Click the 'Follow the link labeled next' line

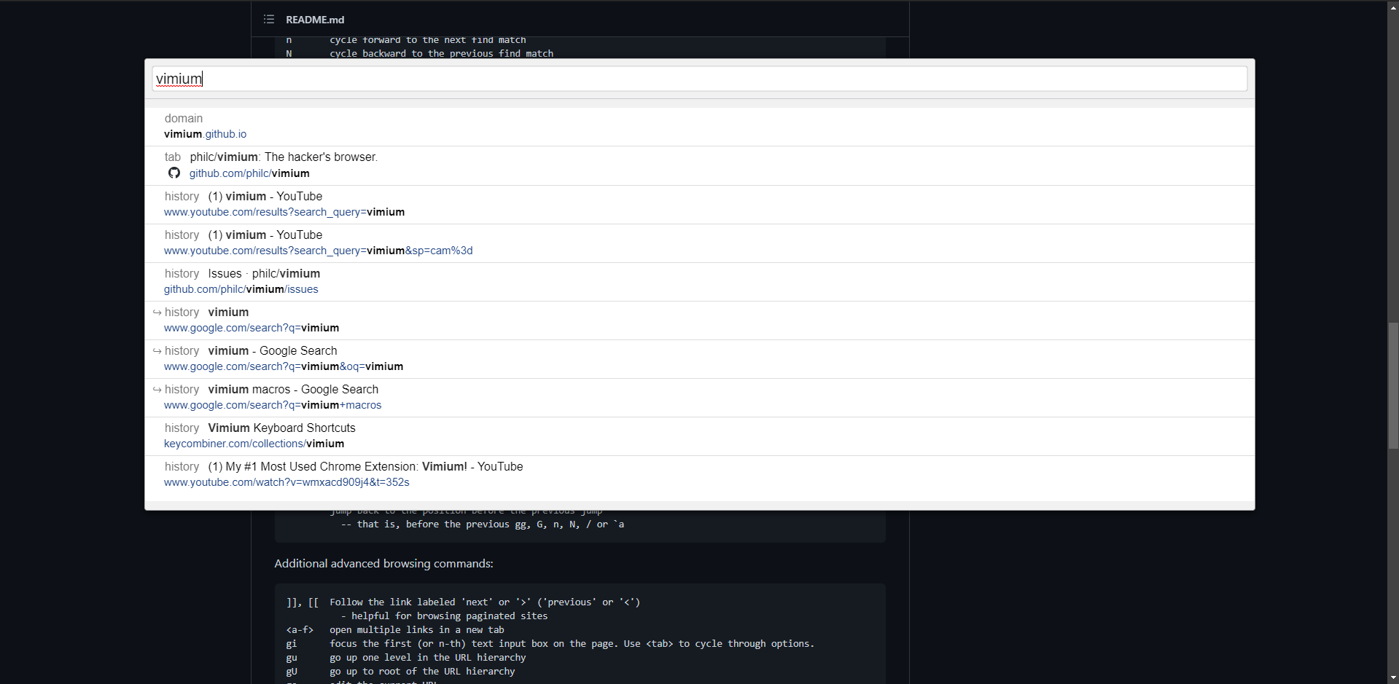tap(485, 602)
